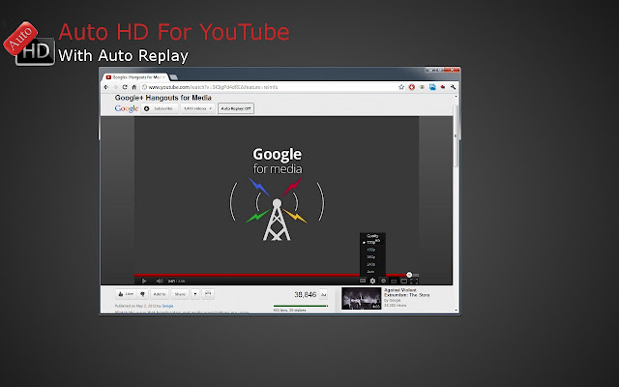619x387 pixels.
Task: Click the Auto HD extension logo
Action: pos(29,45)
